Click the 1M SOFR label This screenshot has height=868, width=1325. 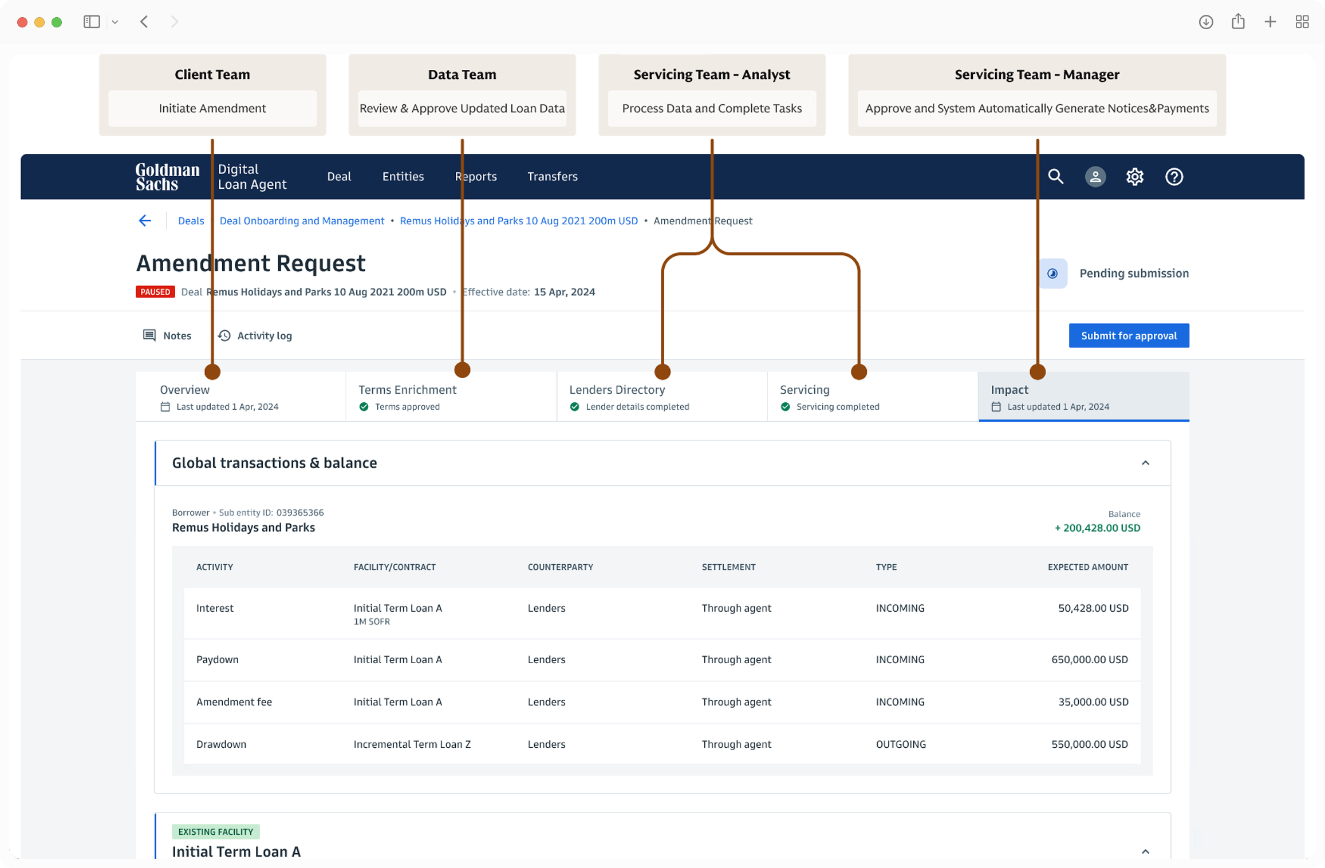372,622
